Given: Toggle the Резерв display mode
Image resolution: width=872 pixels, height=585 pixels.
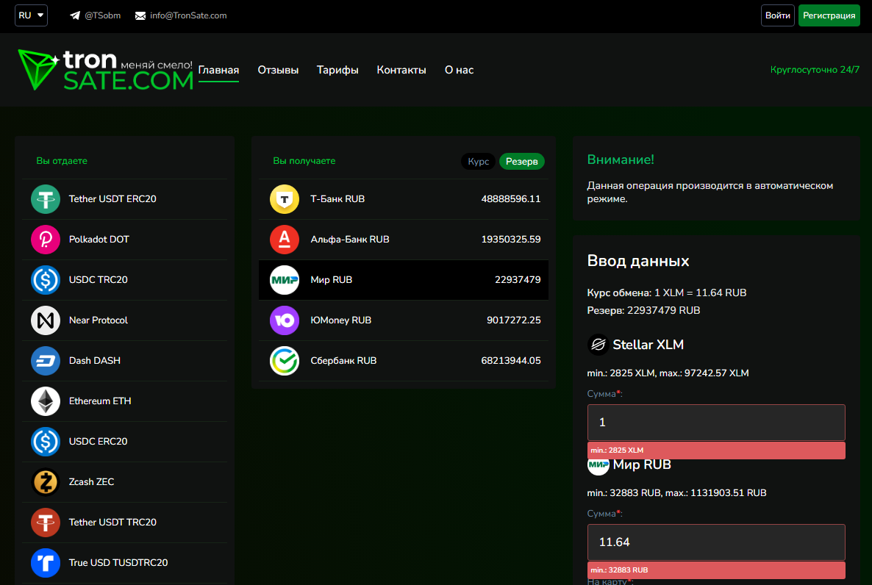Looking at the screenshot, I should [521, 161].
